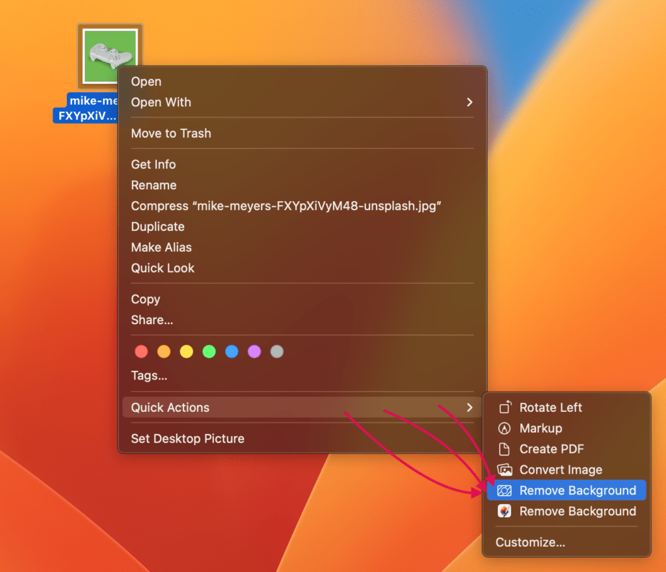Viewport: 666px width, 572px height.
Task: Open Quick Look preview
Action: click(x=302, y=269)
